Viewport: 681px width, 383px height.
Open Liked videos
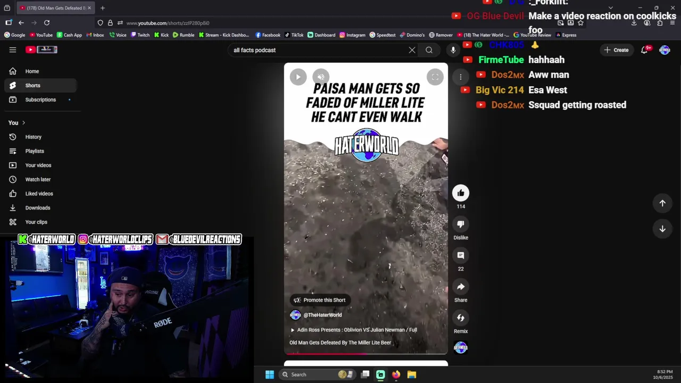40,194
